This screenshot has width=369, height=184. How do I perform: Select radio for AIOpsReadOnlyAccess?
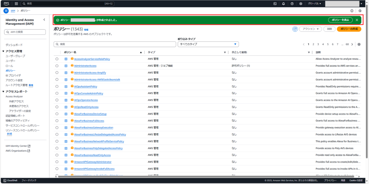coord(57,107)
